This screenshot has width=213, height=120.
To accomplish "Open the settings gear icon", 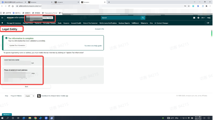I will pos(198,18).
